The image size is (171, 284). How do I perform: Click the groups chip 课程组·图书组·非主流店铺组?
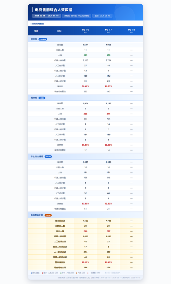click(x=77, y=16)
